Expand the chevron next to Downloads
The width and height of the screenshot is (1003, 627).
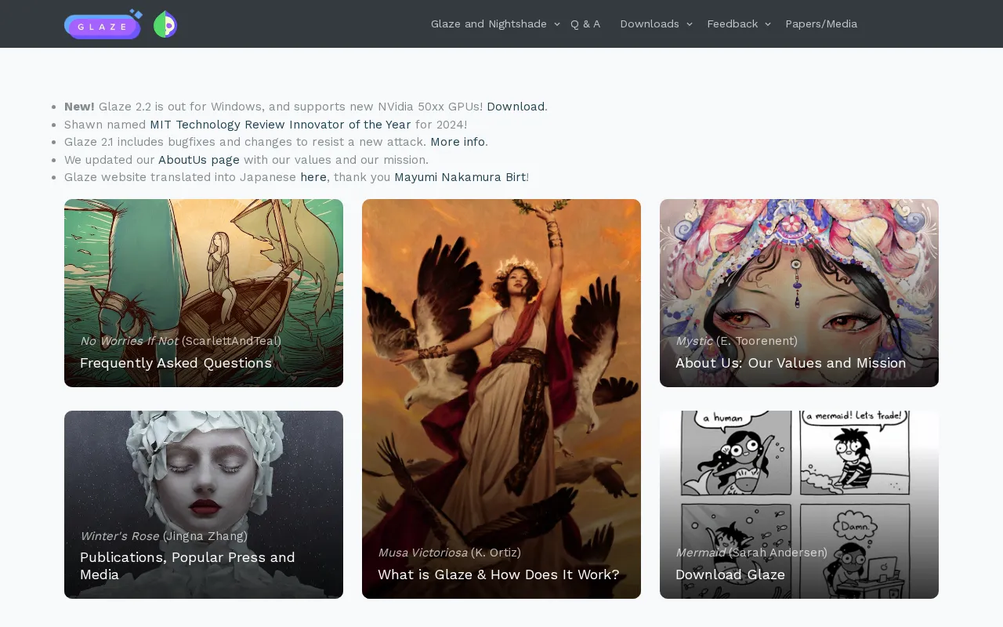690,24
